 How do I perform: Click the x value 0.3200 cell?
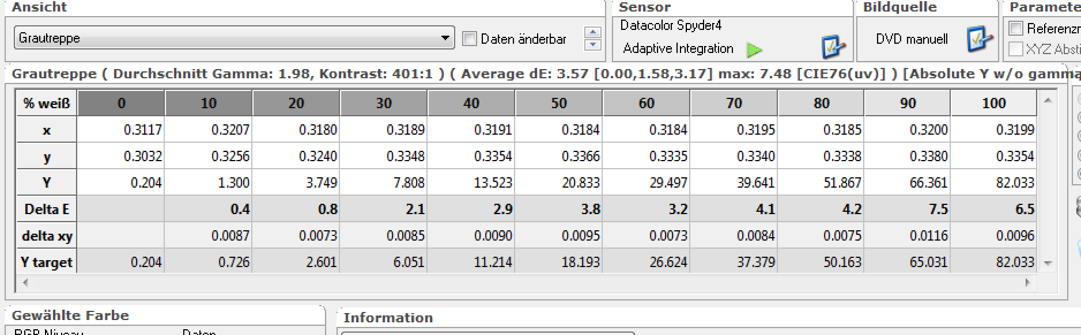pyautogui.click(x=908, y=130)
